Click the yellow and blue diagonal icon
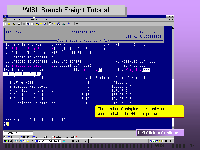This screenshot has width=200, height=150. coord(41,24)
